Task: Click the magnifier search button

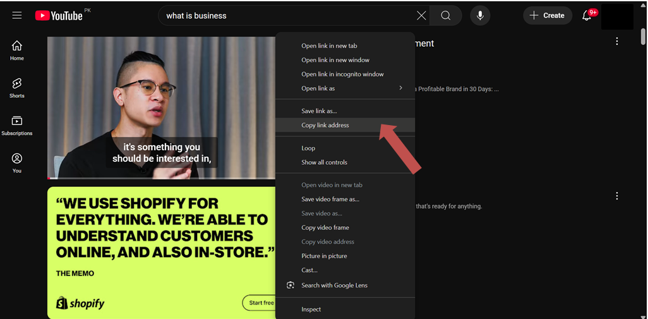Action: 445,16
